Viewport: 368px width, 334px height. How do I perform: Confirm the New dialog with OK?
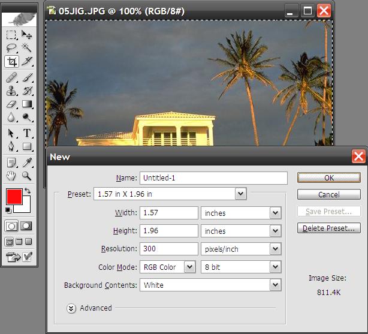[329, 178]
